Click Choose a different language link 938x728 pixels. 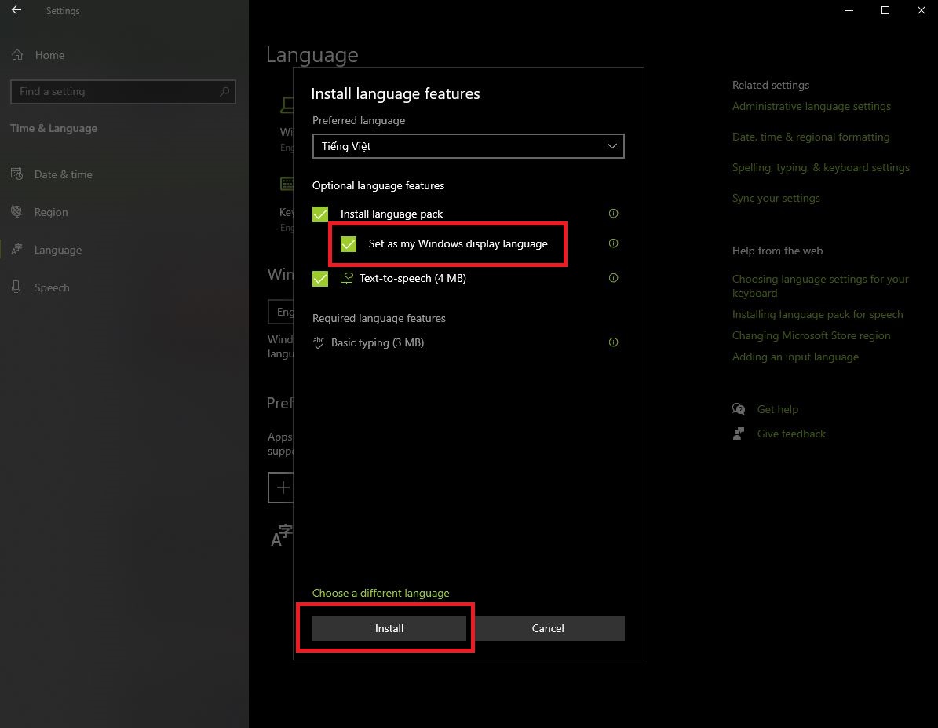tap(381, 593)
